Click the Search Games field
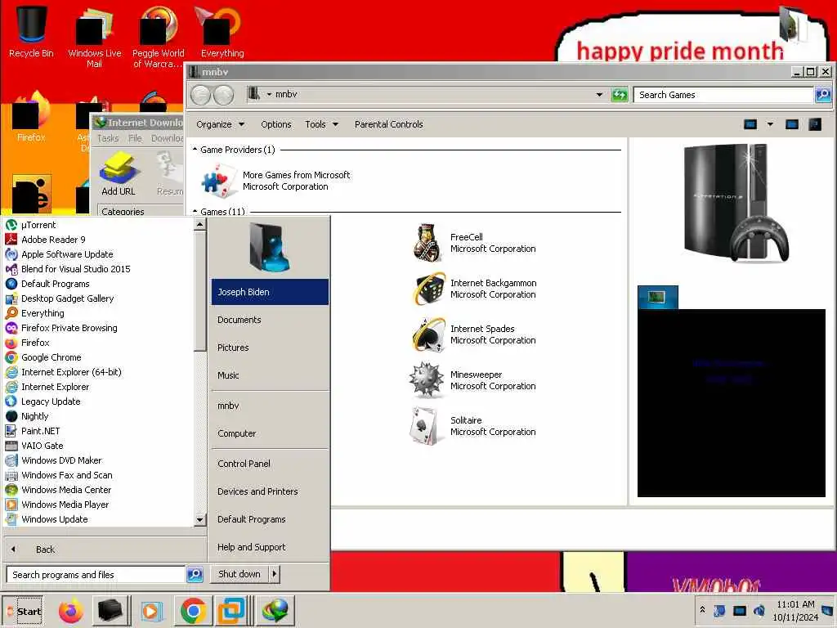Viewport: 837px width, 628px height. click(723, 95)
